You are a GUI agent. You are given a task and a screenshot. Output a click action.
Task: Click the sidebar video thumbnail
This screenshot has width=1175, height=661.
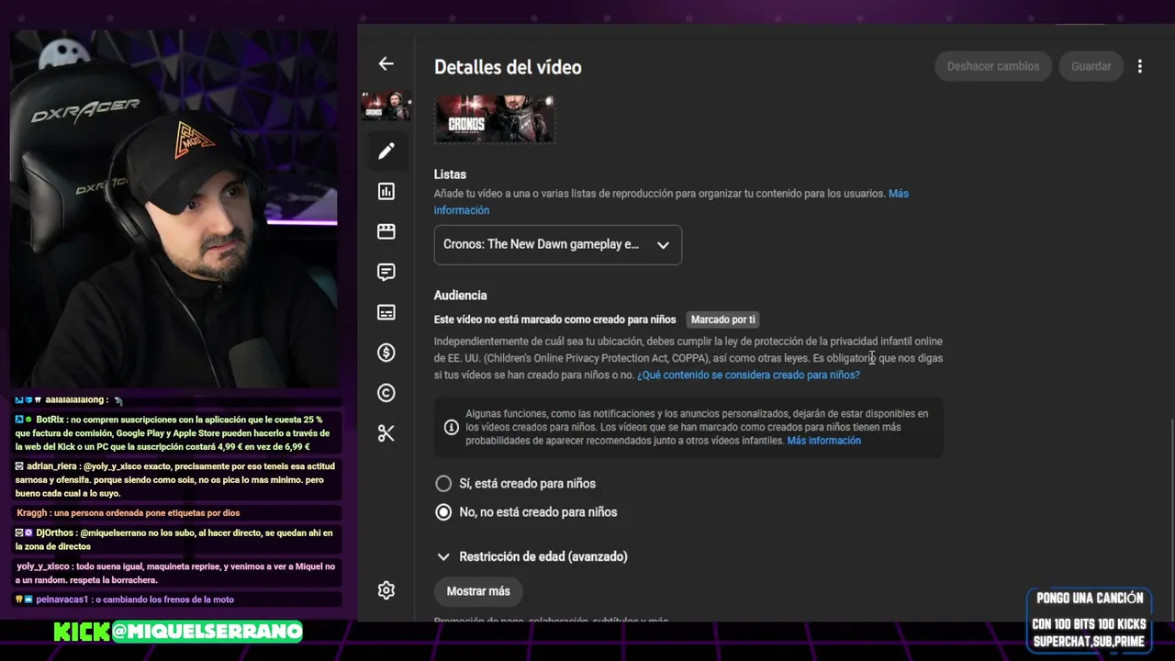pos(386,106)
